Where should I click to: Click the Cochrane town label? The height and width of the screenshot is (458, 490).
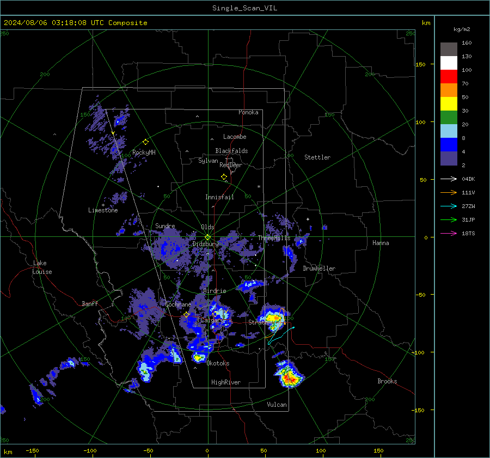178,304
